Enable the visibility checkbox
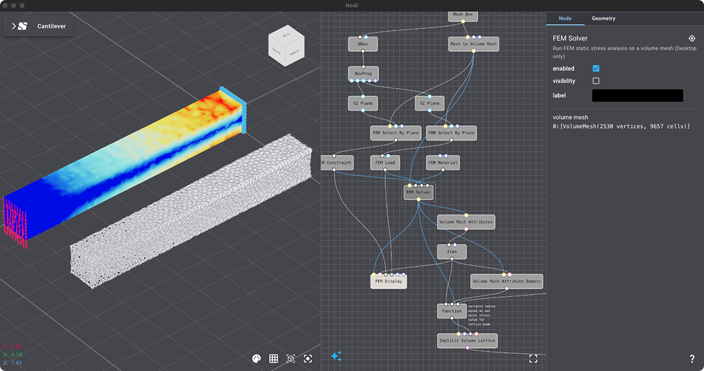The height and width of the screenshot is (371, 704). [596, 81]
